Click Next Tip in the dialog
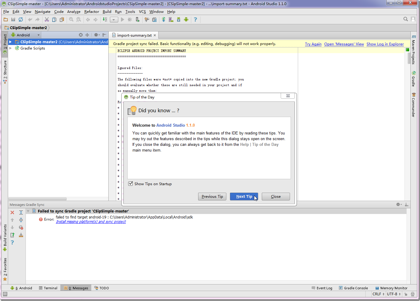 (x=244, y=197)
